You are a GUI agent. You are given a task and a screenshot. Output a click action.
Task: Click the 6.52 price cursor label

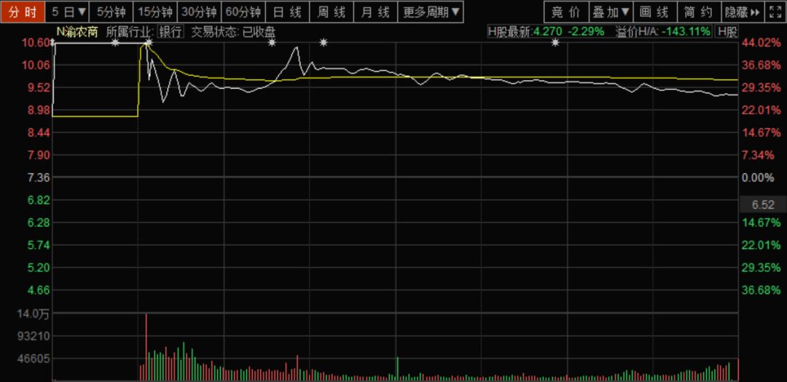[763, 204]
